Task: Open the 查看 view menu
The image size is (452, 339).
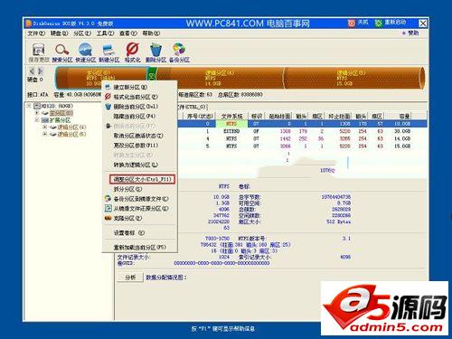Action: pyautogui.click(x=128, y=33)
